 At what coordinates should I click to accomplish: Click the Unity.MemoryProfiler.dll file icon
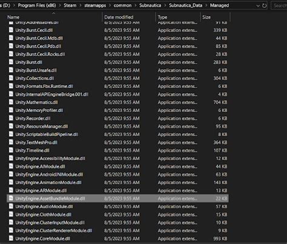[11, 110]
